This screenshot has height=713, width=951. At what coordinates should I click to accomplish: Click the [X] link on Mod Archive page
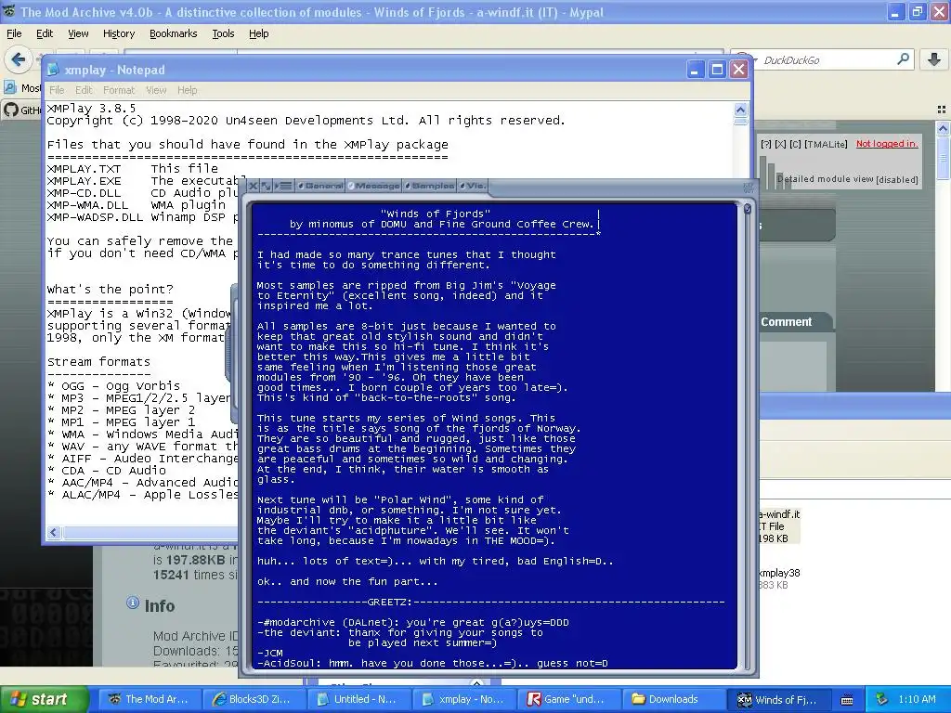coord(780,144)
